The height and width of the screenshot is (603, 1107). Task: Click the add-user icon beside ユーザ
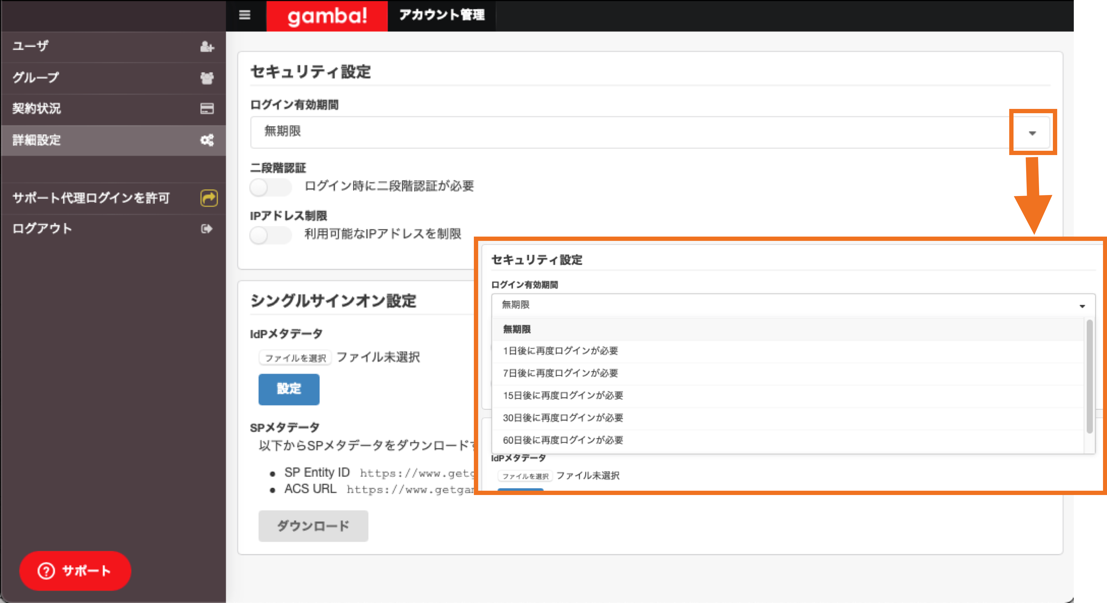[207, 46]
